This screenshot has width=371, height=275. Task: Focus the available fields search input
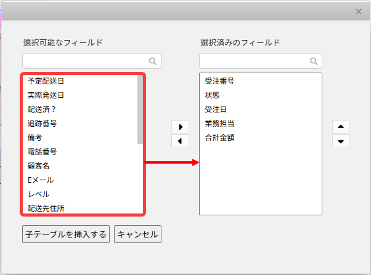85,61
